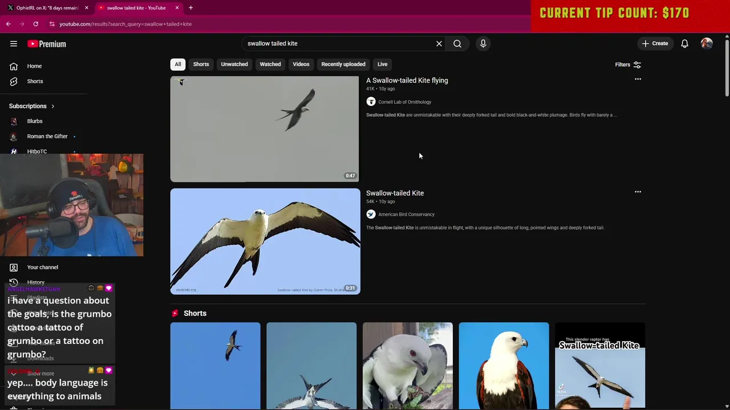Select the All filter chip

[x=178, y=64]
